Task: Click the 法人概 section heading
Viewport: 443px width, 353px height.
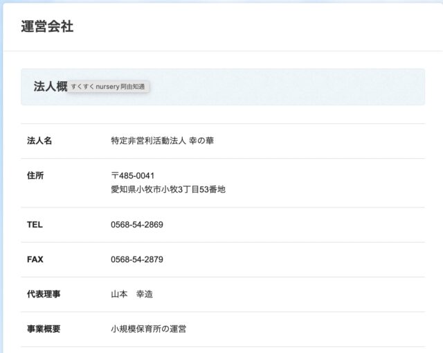Action: (51, 86)
